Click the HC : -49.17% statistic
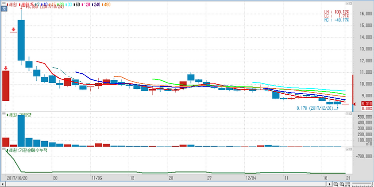This screenshot has width=374, height=187. coord(337,20)
